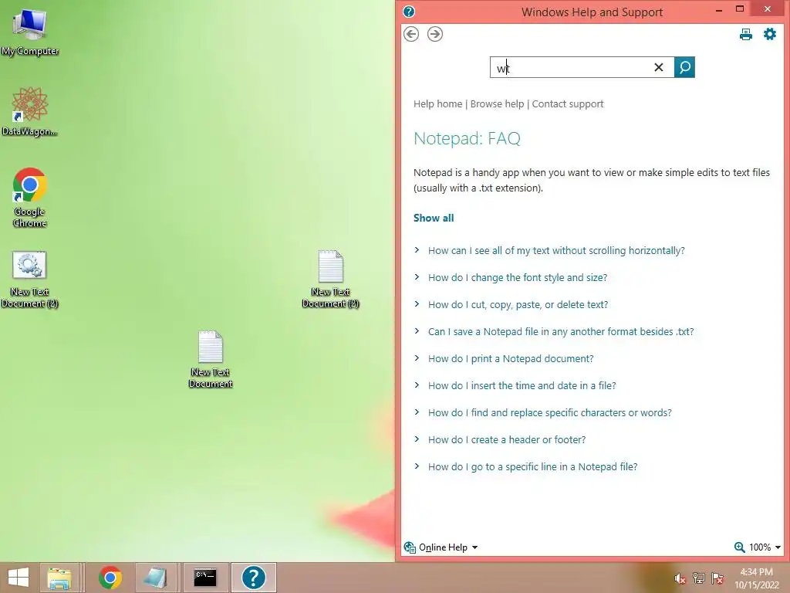
Task: Select My Computer desktop icon
Action: pyautogui.click(x=30, y=32)
